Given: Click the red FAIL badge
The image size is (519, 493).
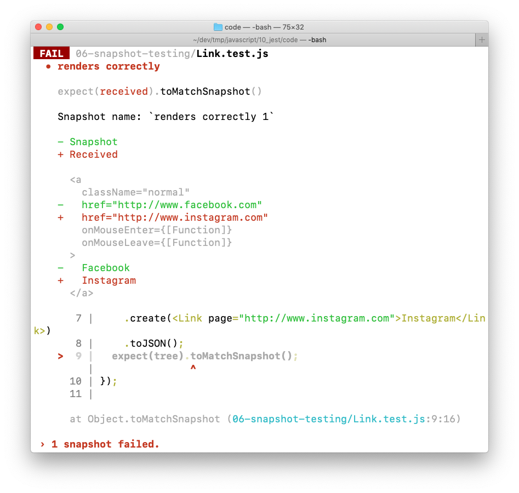Looking at the screenshot, I should point(52,53).
